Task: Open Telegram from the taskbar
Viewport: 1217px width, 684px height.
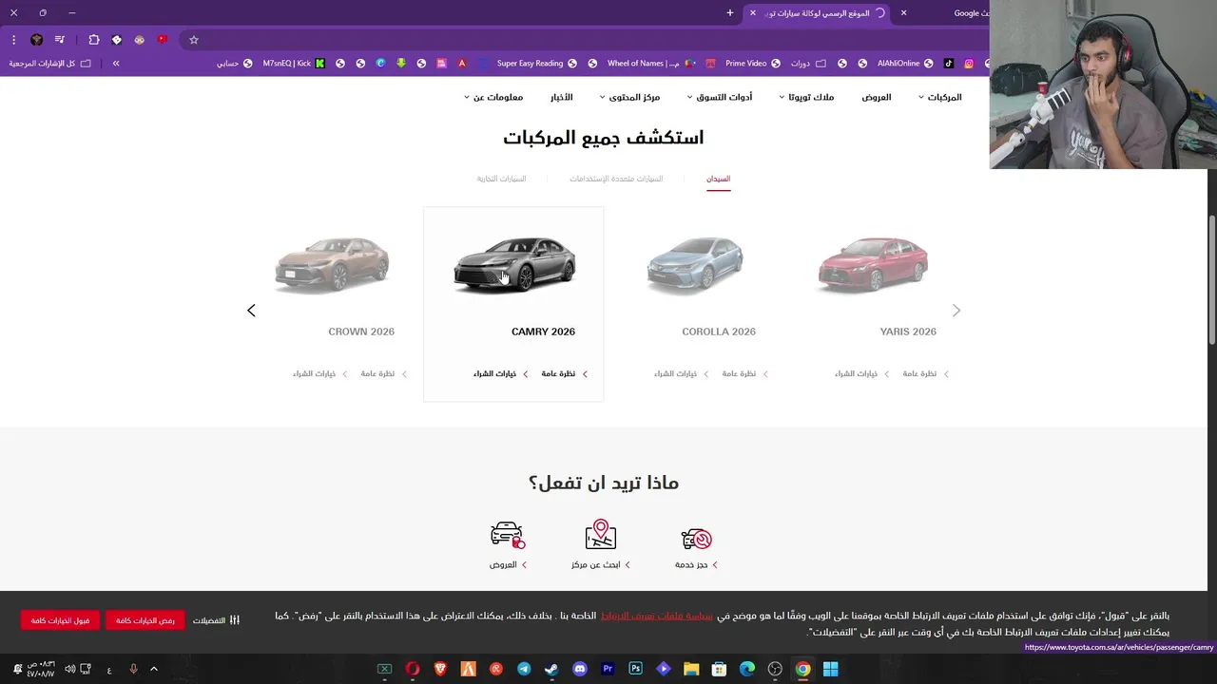Action: tap(524, 669)
